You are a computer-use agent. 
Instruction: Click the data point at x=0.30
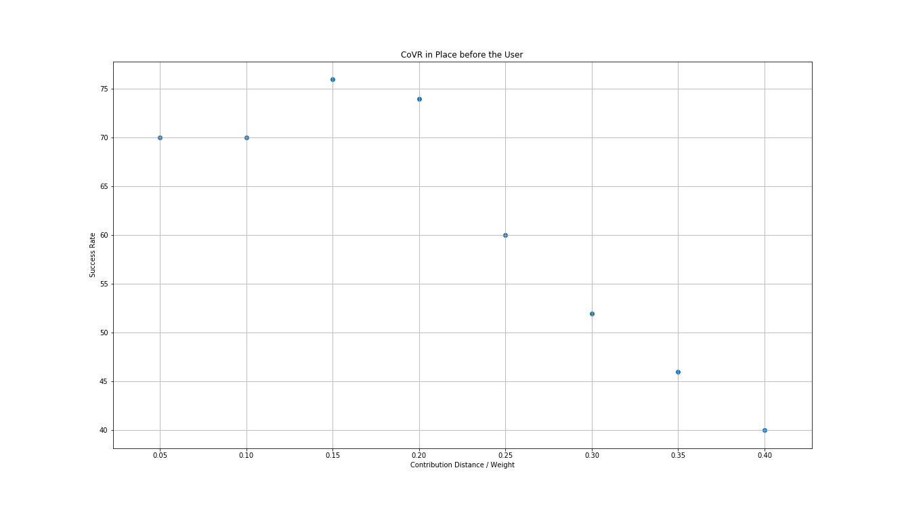tap(592, 314)
